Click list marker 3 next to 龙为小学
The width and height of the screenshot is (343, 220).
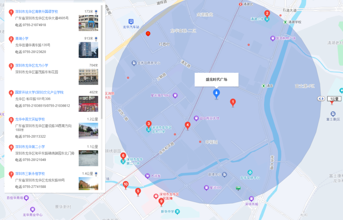point(11,67)
